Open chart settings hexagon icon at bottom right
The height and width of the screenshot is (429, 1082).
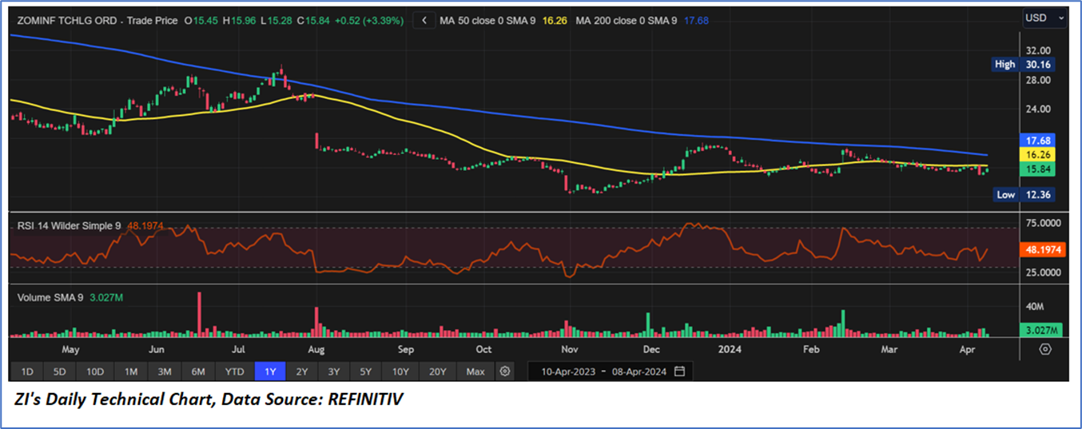[x=1045, y=349]
